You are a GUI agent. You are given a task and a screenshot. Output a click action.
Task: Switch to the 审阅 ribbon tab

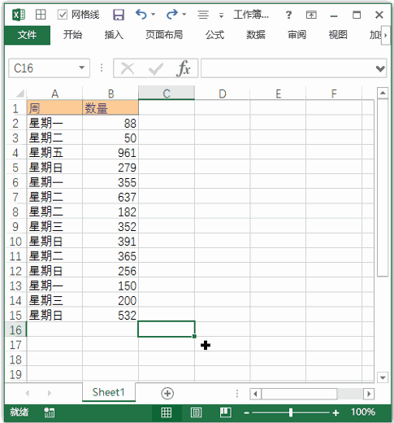[297, 35]
